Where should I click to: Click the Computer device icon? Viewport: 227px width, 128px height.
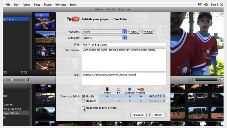pyautogui.click(x=130, y=89)
